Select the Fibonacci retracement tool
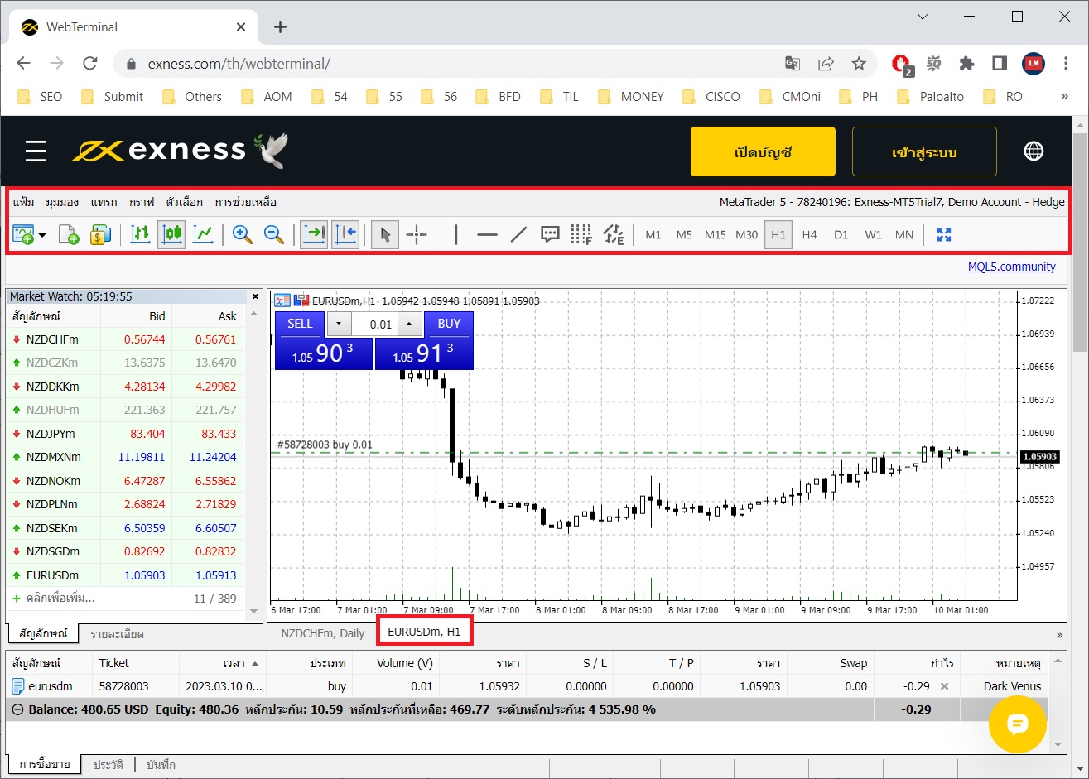 click(581, 235)
